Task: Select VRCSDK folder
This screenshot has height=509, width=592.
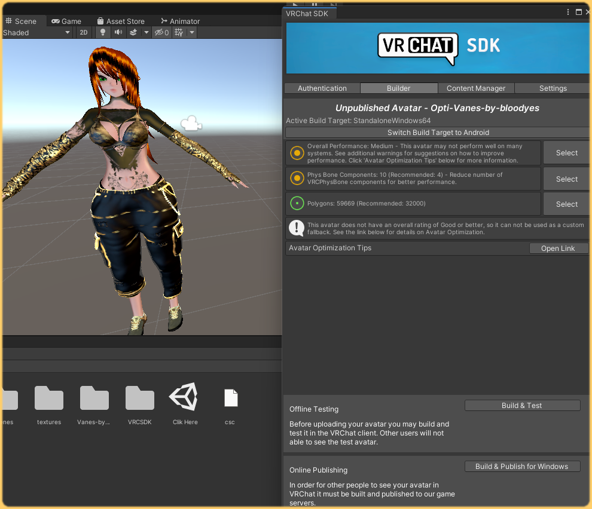Action: (x=140, y=405)
